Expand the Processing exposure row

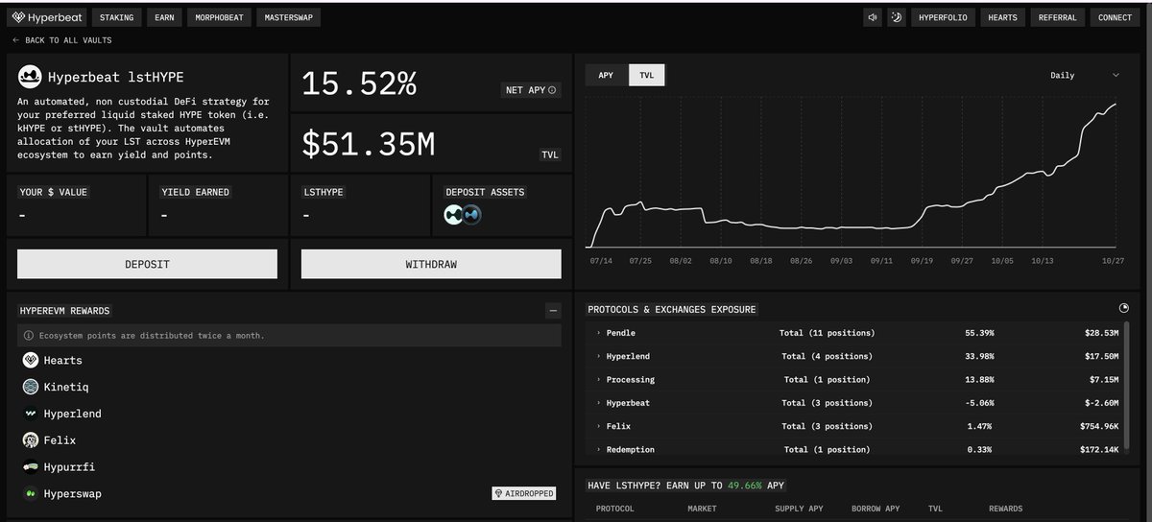pyautogui.click(x=598, y=380)
